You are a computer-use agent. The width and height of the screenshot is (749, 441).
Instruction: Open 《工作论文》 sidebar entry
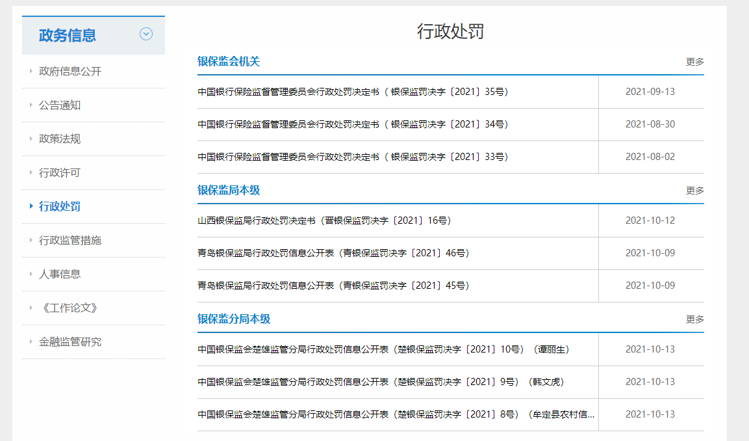(x=70, y=308)
